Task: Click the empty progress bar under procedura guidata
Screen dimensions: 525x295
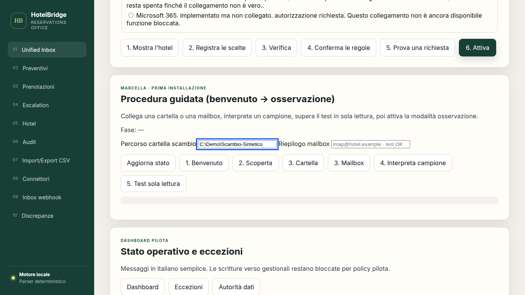Action: [x=309, y=201]
